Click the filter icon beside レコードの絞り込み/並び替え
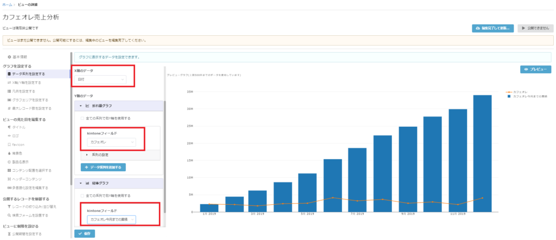Image resolution: width=556 pixels, height=240 pixels. coord(9,206)
